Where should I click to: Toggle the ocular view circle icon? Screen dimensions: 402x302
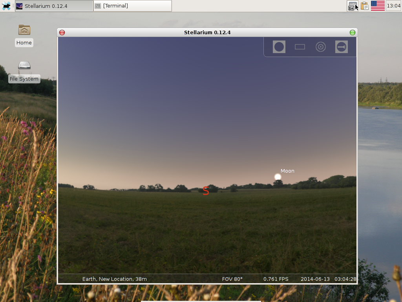point(279,47)
